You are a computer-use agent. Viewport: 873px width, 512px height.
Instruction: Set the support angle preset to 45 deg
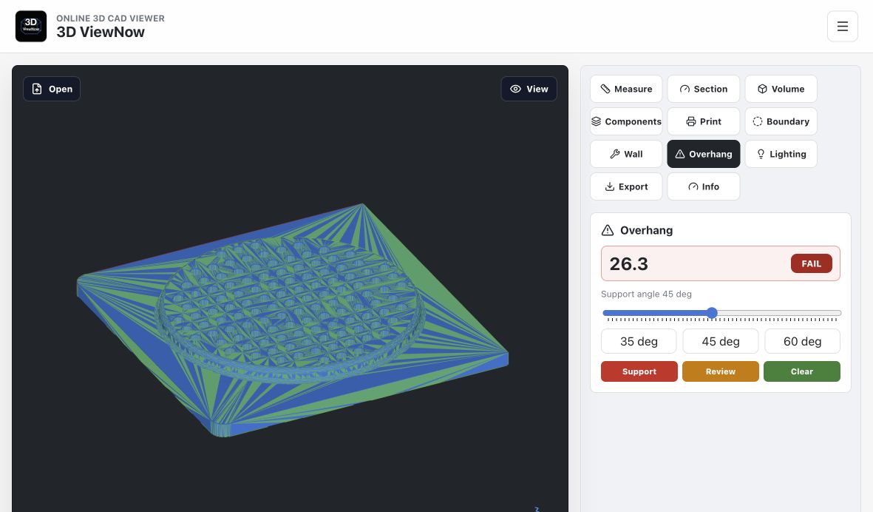pos(721,342)
